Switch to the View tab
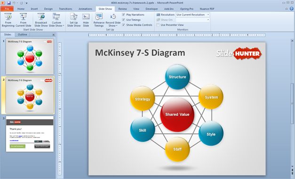The width and height of the screenshot is (295, 179). [136, 9]
